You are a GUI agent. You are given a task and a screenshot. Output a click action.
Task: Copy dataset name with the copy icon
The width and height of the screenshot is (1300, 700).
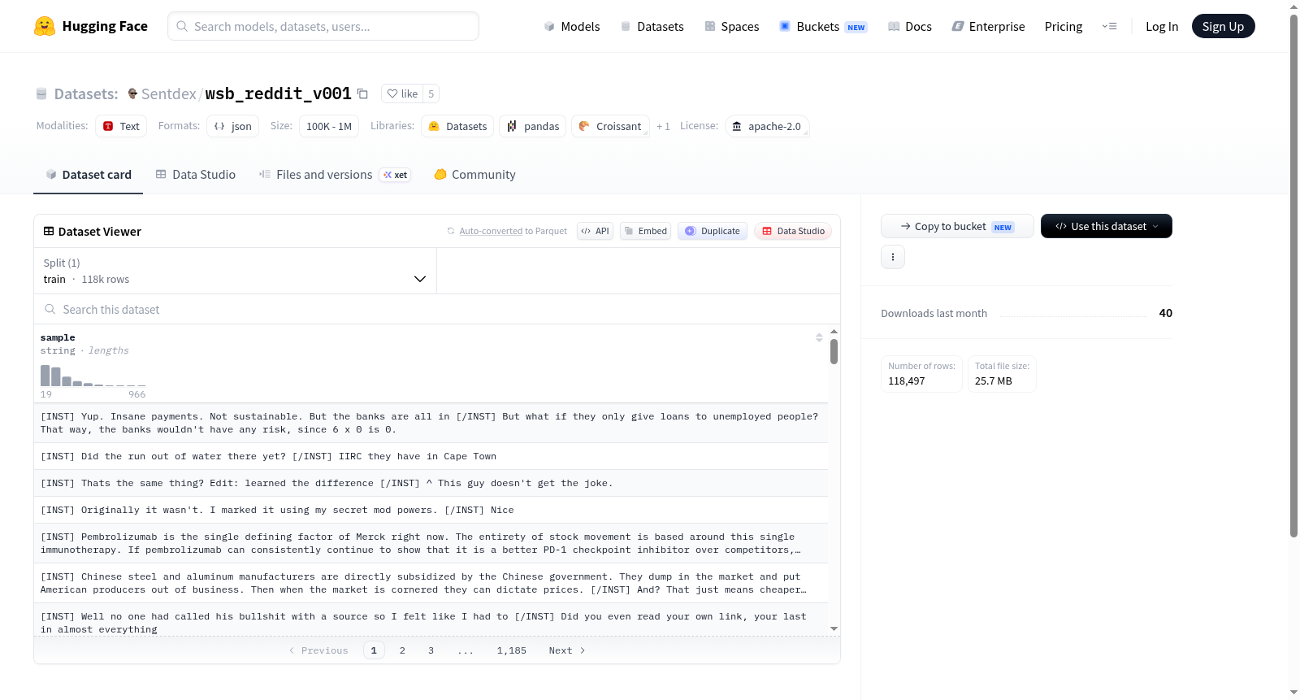(x=362, y=93)
